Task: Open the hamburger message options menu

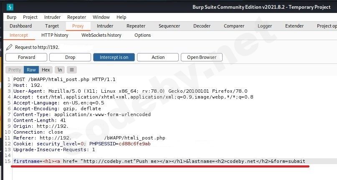Action: pyautogui.click(x=72, y=70)
